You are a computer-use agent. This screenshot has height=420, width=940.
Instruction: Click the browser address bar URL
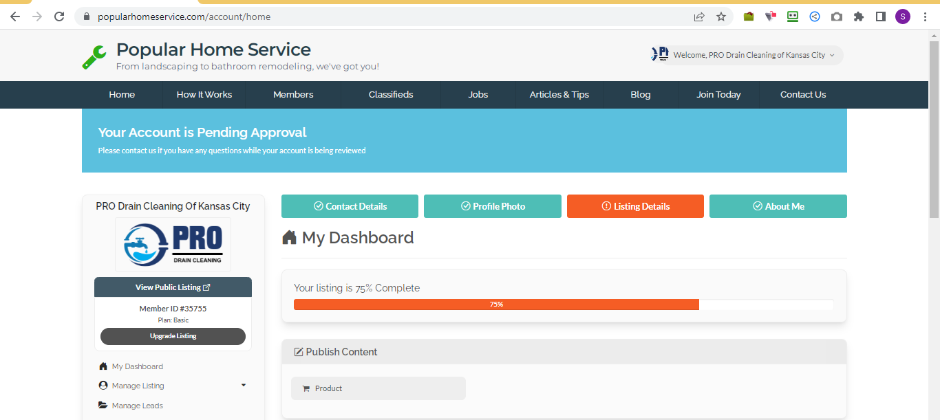pyautogui.click(x=184, y=16)
